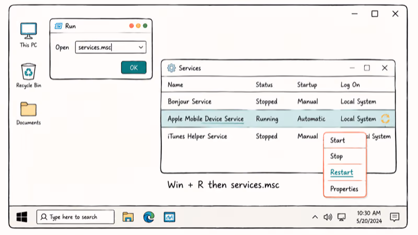Open File Explorer from the taskbar
418x235 pixels.
tap(128, 217)
